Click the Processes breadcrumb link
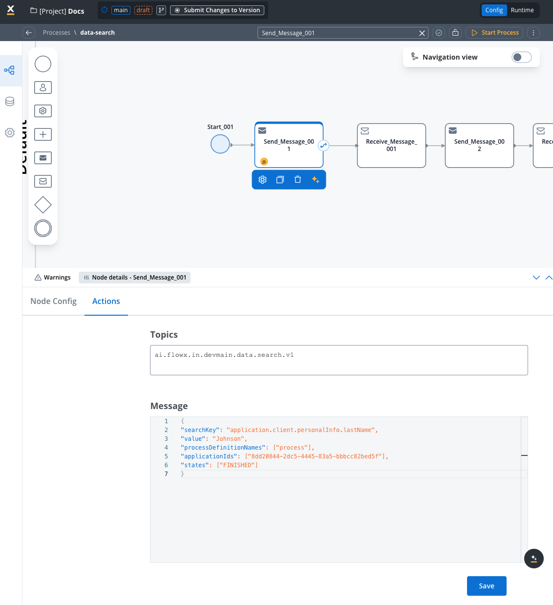 pyautogui.click(x=57, y=33)
